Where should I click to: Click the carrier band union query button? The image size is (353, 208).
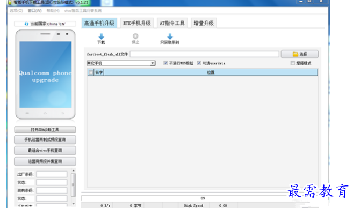[x=45, y=161]
